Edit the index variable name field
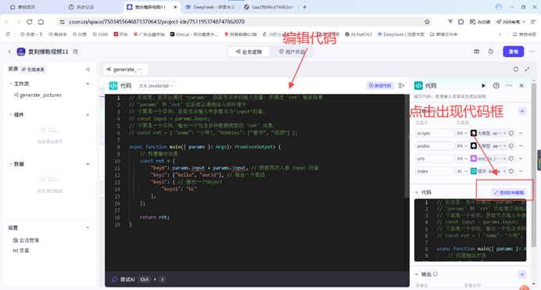 click(435, 171)
